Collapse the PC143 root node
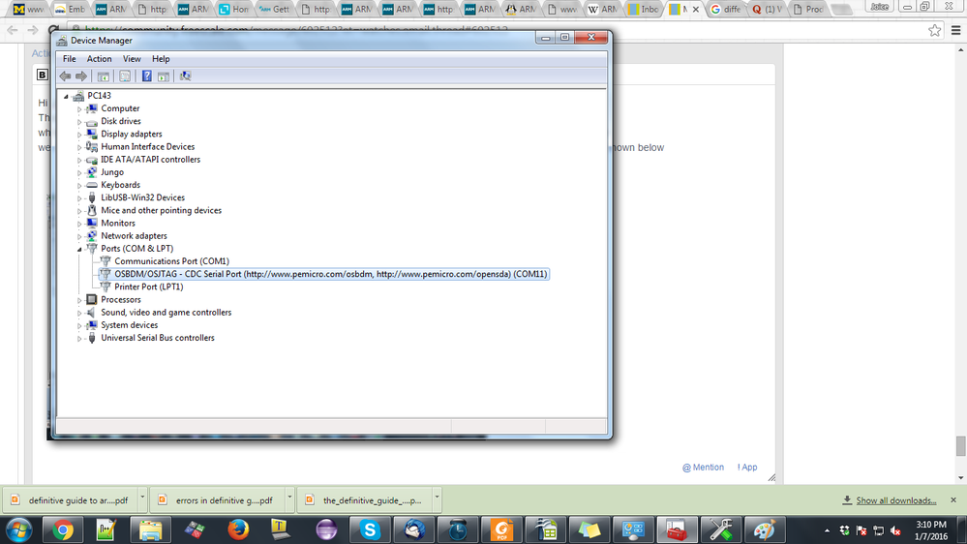 click(x=66, y=96)
